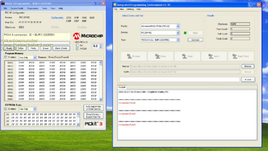Click the Read button in IPE window

tap(187, 56)
